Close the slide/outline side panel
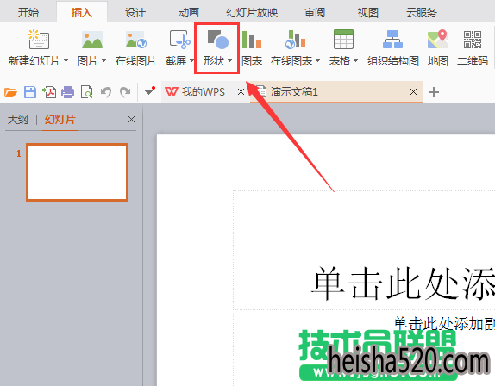 pyautogui.click(x=131, y=120)
